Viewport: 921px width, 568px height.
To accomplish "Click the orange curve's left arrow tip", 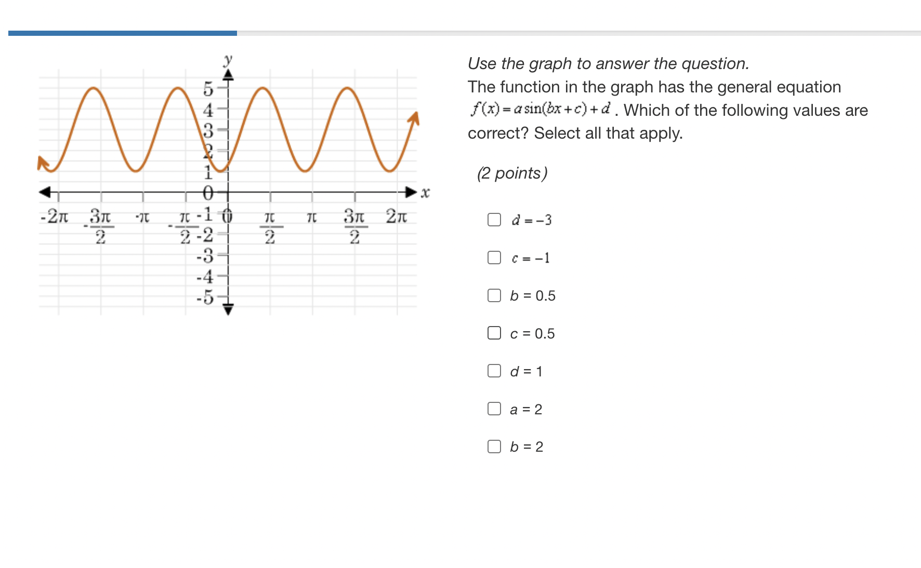I will point(42,162).
